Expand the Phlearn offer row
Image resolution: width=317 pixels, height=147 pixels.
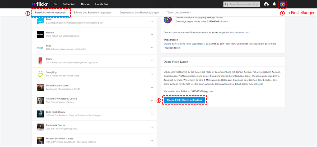[152, 34]
